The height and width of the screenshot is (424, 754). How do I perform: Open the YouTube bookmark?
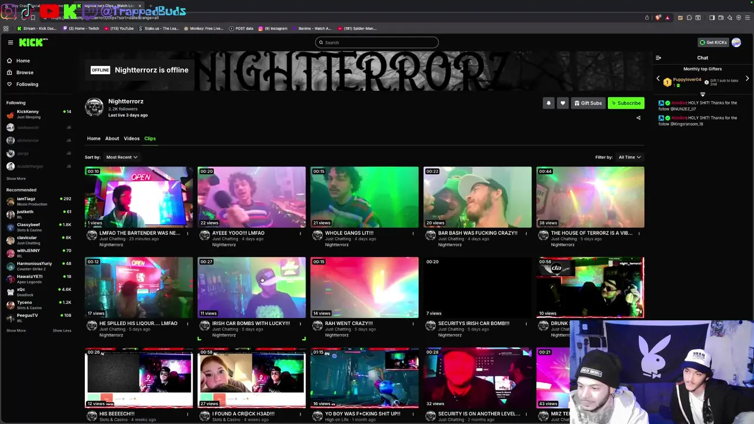point(119,28)
